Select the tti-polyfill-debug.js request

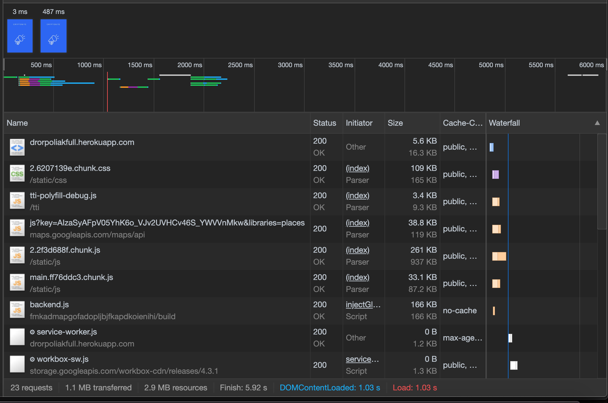coord(301,202)
